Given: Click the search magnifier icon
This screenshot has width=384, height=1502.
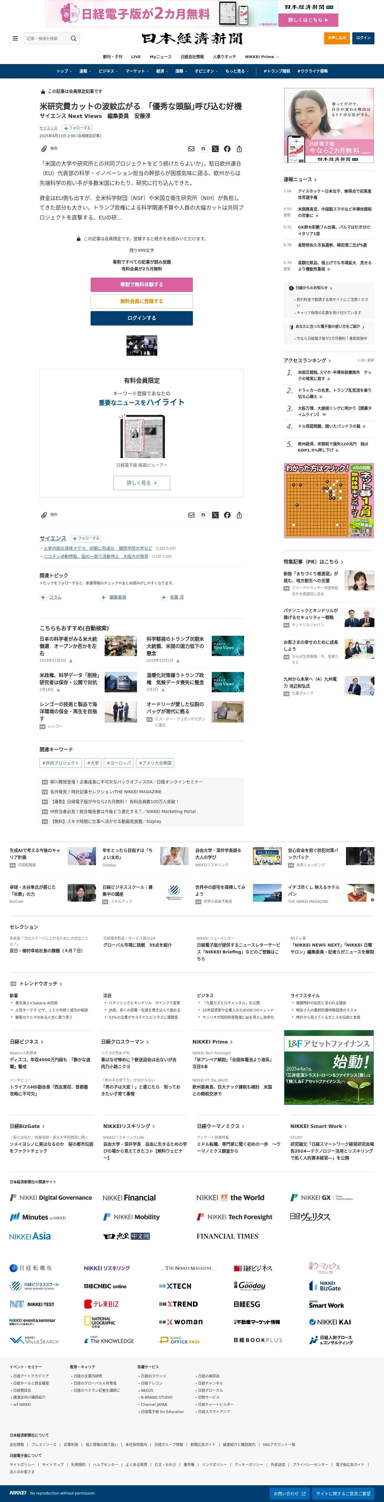Looking at the screenshot, I should point(73,39).
